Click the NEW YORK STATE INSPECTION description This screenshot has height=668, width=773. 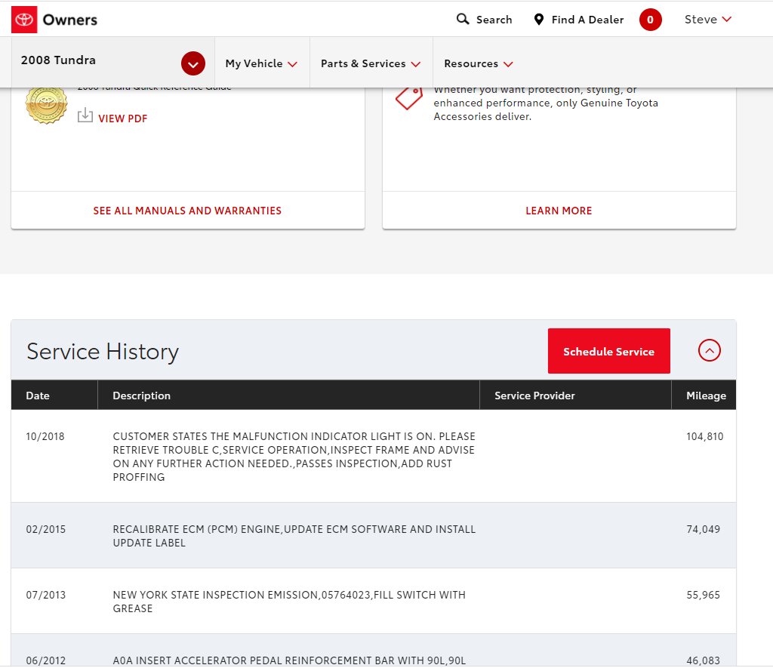[x=289, y=602]
